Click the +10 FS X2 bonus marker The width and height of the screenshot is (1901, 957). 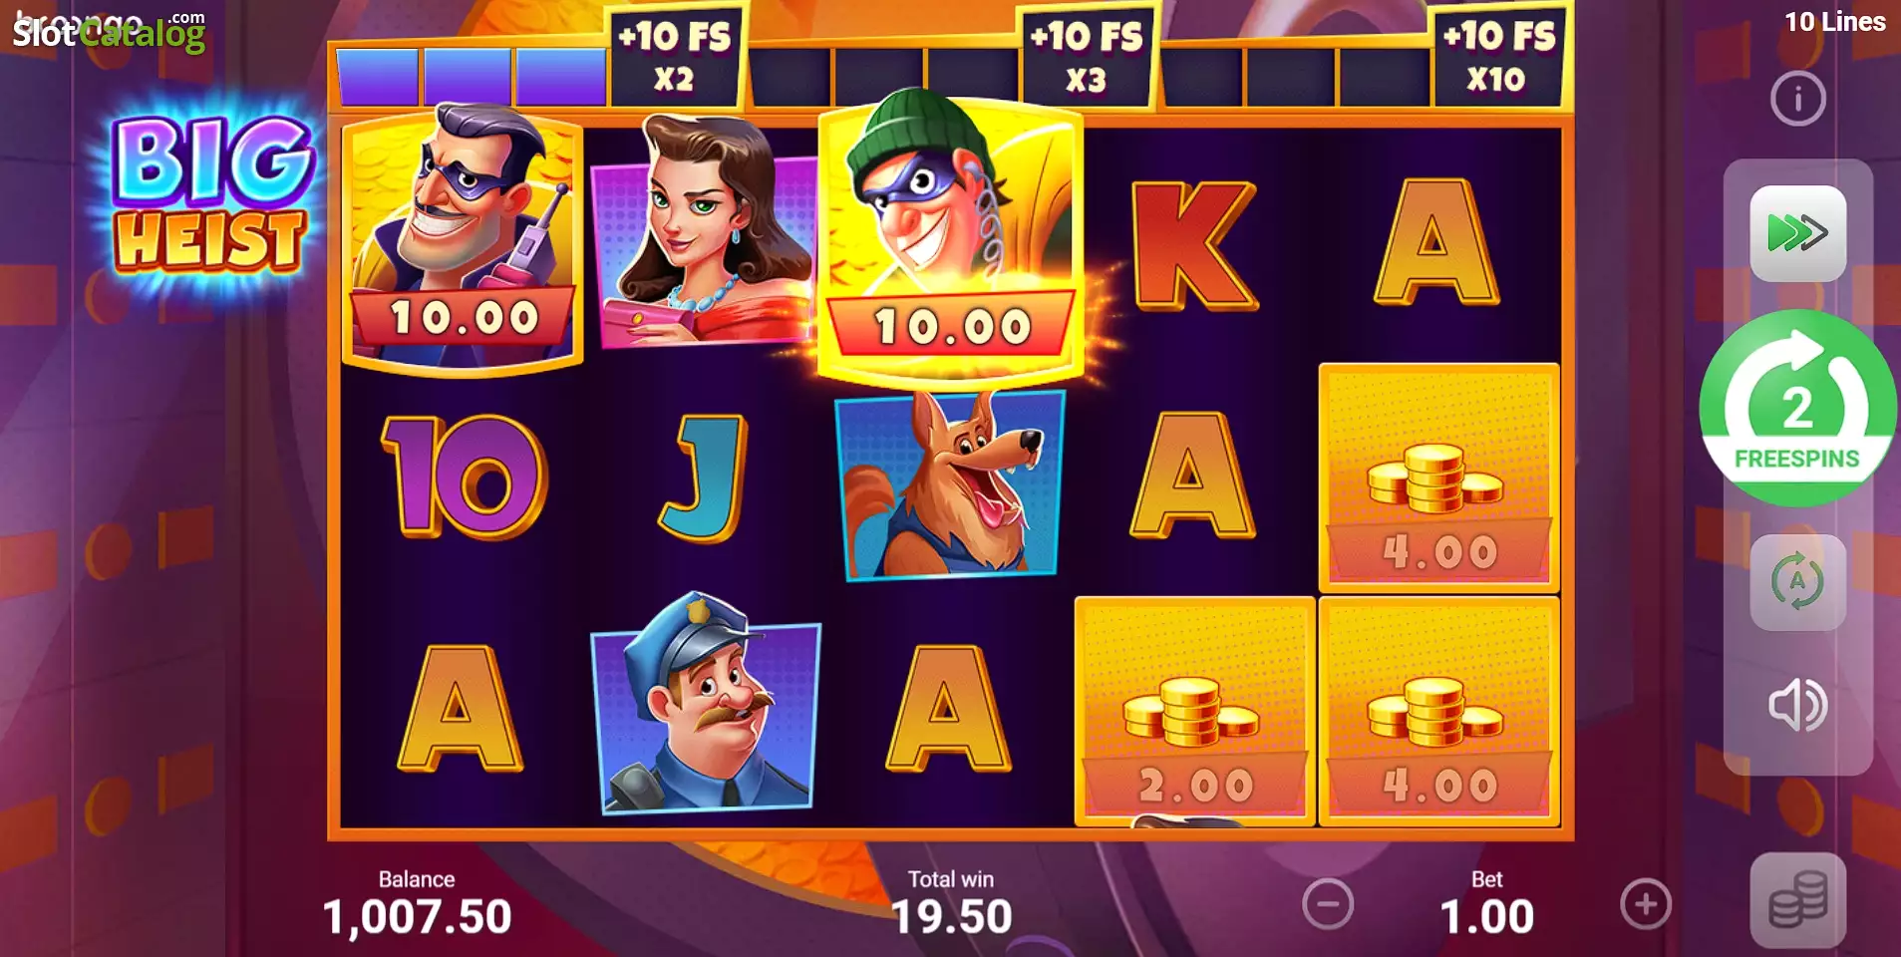click(675, 56)
